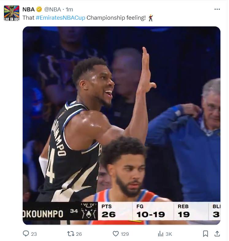Like the post with heart icon
The height and width of the screenshot is (241, 229).
(116, 234)
